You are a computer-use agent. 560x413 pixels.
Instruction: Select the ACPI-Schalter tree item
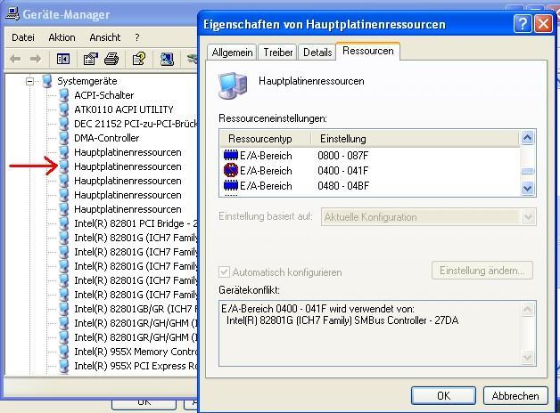104,95
